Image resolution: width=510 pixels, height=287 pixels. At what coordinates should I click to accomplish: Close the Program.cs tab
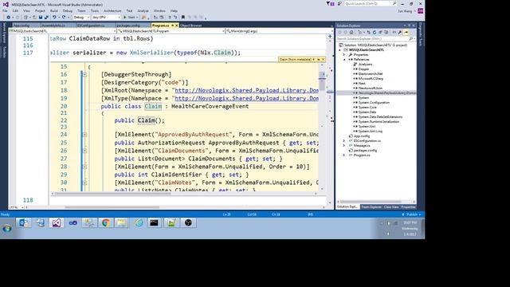pyautogui.click(x=177, y=26)
